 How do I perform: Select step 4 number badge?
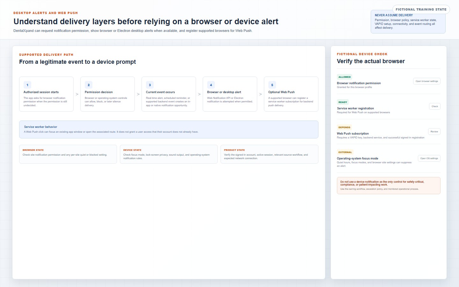point(211,85)
